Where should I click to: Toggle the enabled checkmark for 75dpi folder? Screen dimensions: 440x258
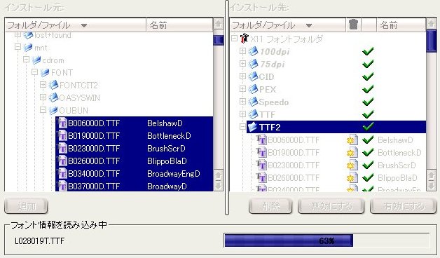368,64
